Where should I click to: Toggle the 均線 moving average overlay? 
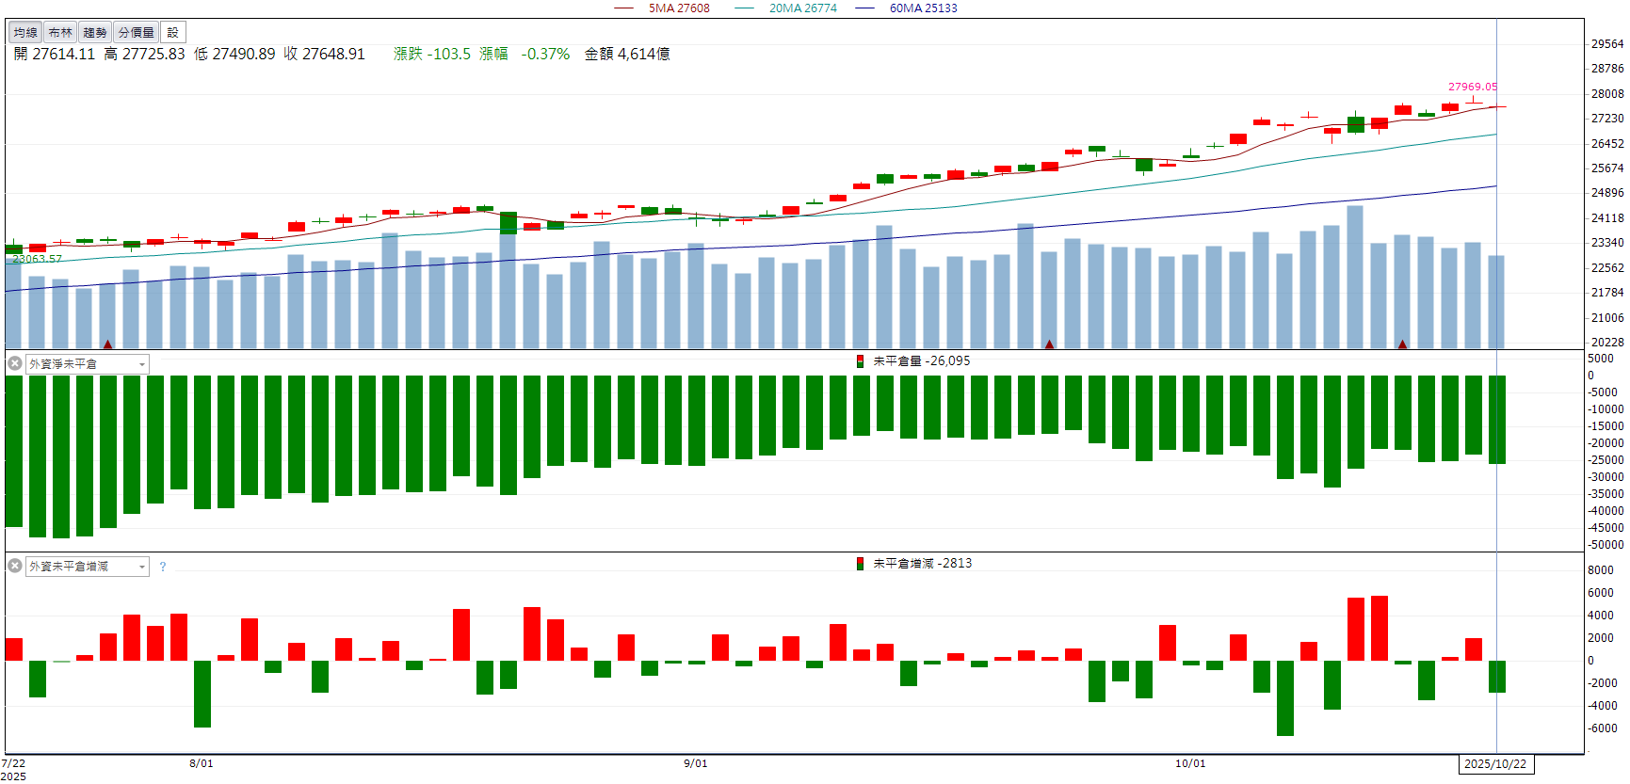click(25, 33)
